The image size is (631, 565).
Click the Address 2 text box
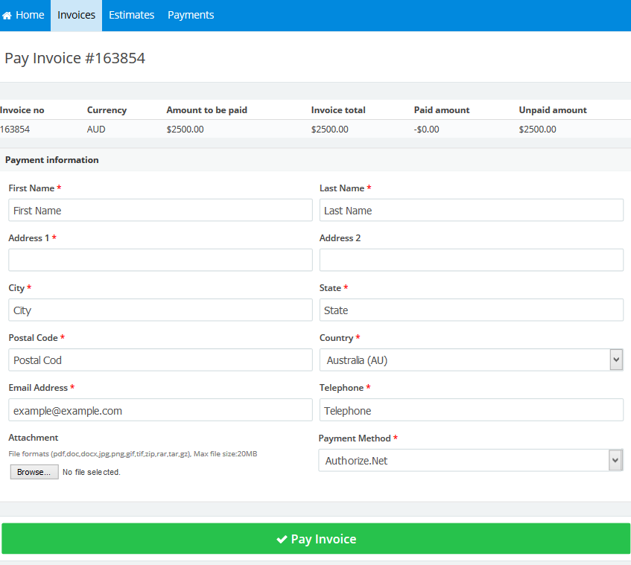[471, 261]
